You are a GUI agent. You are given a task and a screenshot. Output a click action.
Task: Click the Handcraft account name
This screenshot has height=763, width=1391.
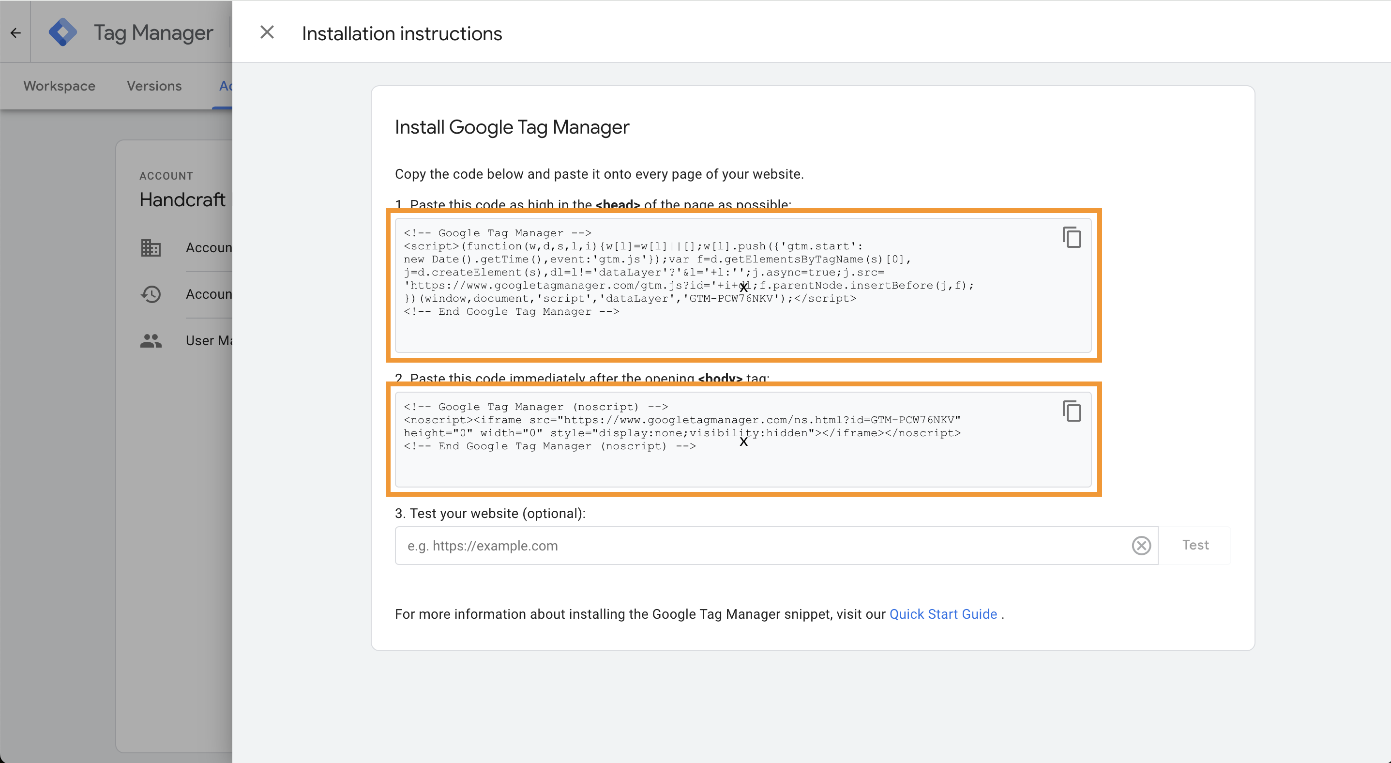coord(185,200)
